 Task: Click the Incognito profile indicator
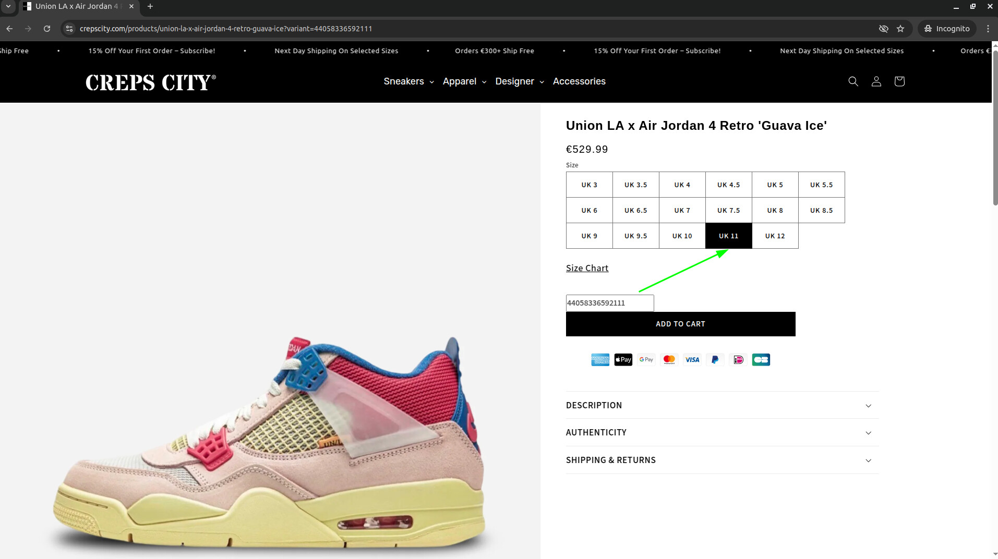pyautogui.click(x=947, y=29)
